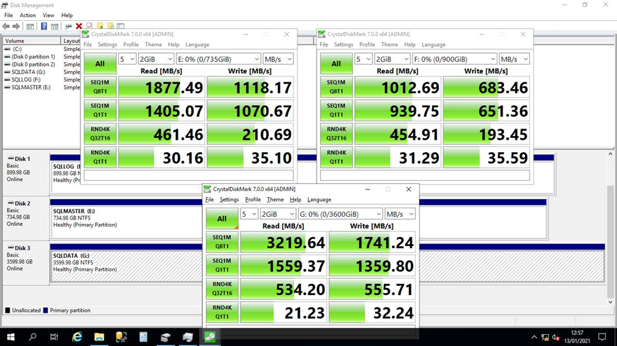Open File Explorer from the taskbar

coord(99,337)
